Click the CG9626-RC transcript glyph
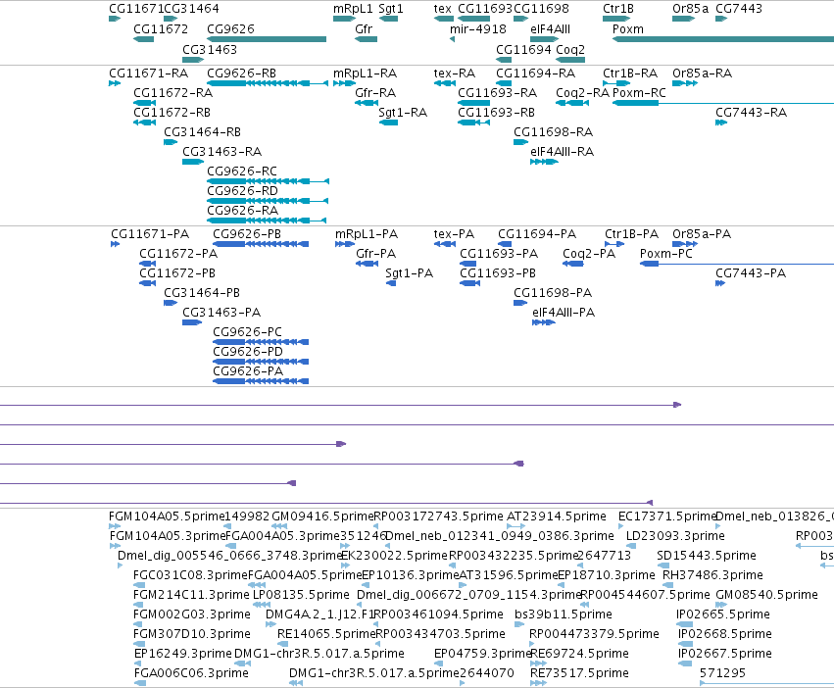Image resolution: width=834 pixels, height=688 pixels. pos(269,181)
